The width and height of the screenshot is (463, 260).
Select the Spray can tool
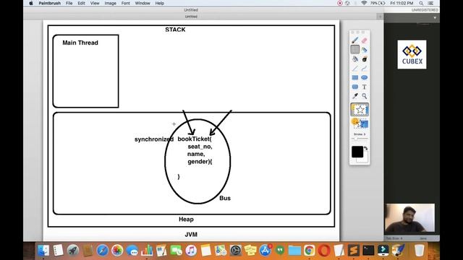click(x=364, y=50)
